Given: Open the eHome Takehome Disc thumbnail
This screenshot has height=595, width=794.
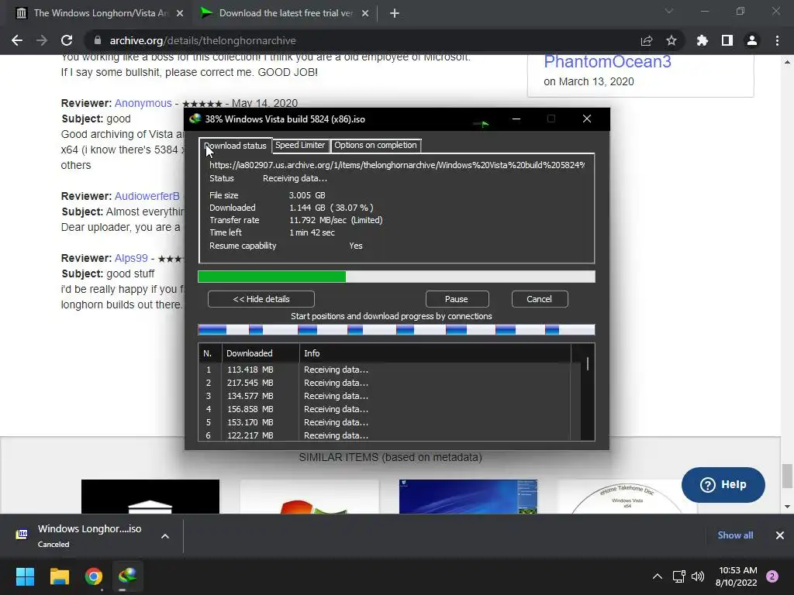Looking at the screenshot, I should 627,497.
